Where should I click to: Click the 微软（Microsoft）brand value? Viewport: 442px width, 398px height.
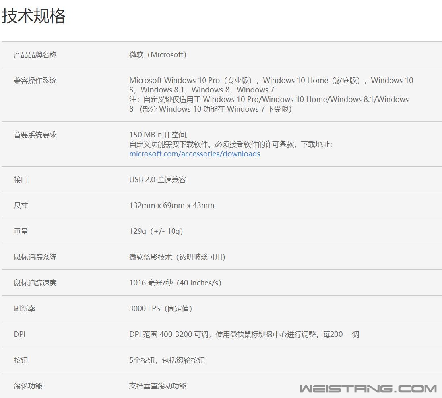(x=158, y=55)
